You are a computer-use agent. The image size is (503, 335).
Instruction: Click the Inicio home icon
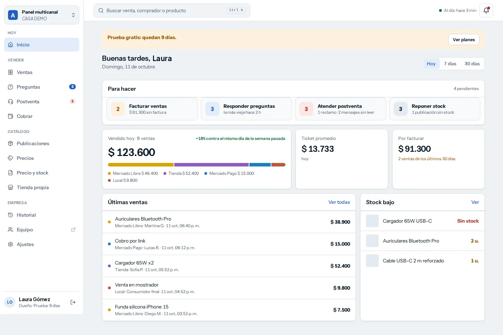(x=10, y=45)
